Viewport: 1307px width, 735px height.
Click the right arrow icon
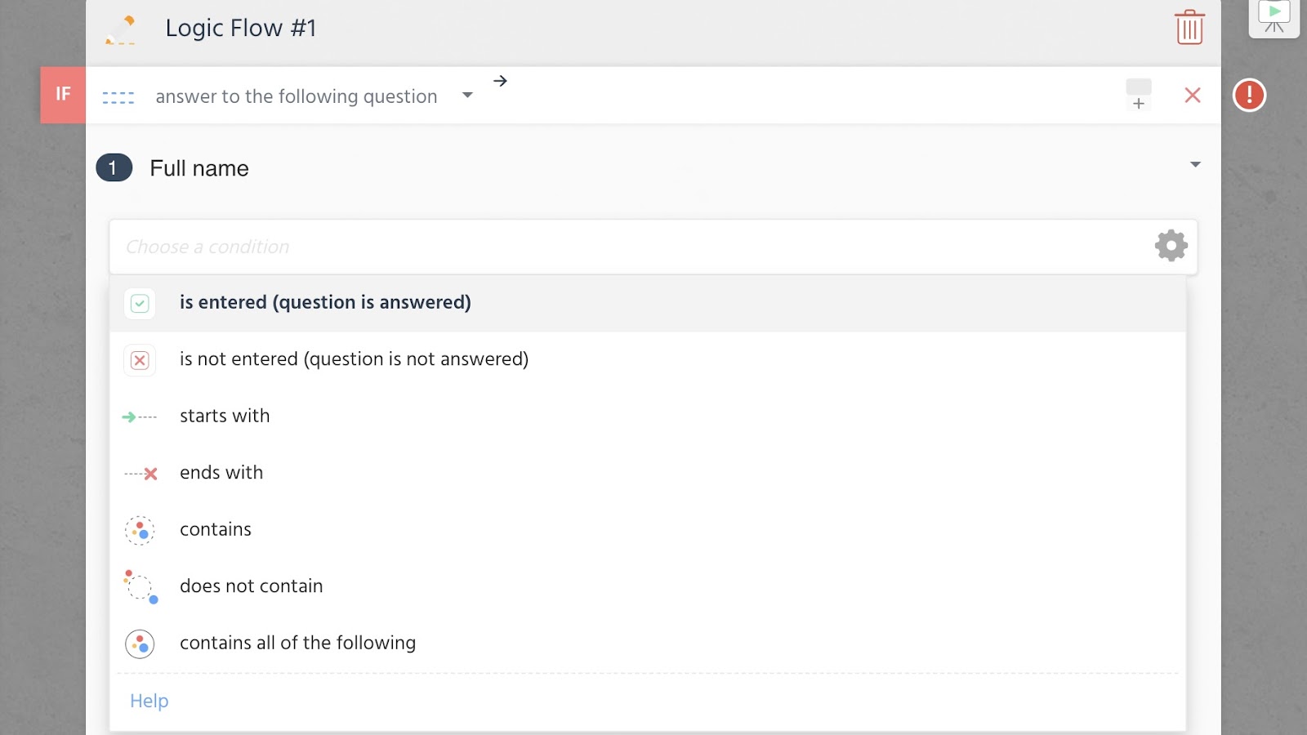pos(500,81)
